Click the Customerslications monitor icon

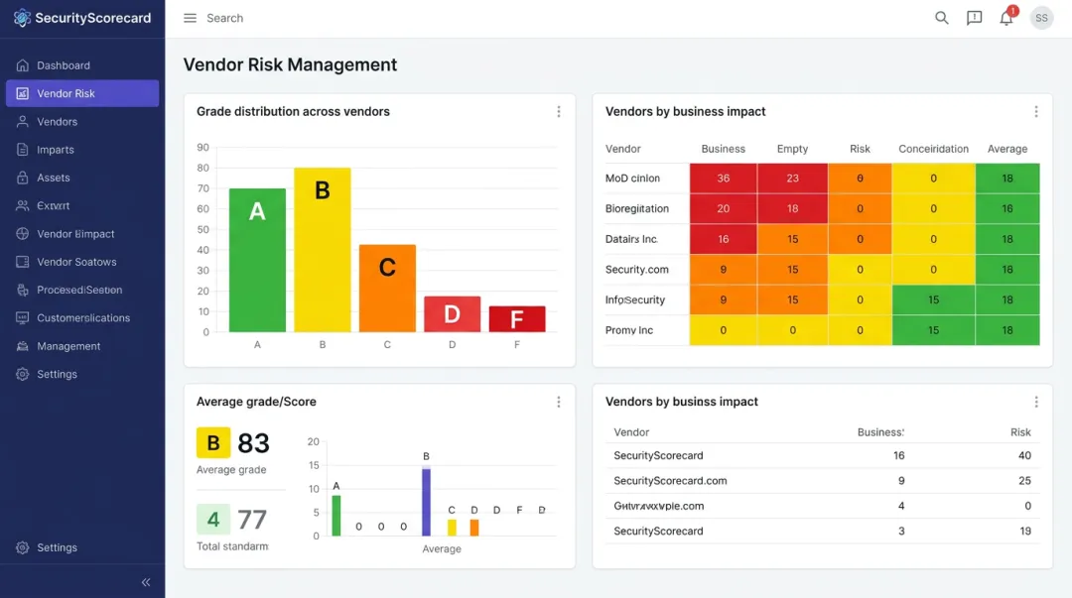coord(23,317)
